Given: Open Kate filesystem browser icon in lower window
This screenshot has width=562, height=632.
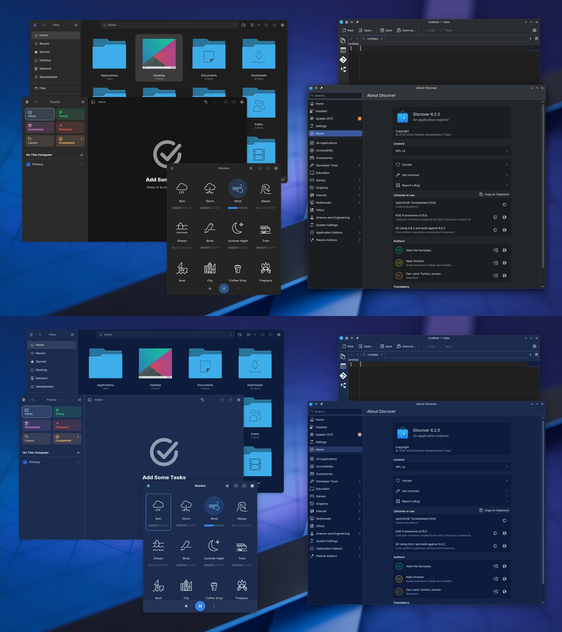Looking at the screenshot, I should point(343,366).
